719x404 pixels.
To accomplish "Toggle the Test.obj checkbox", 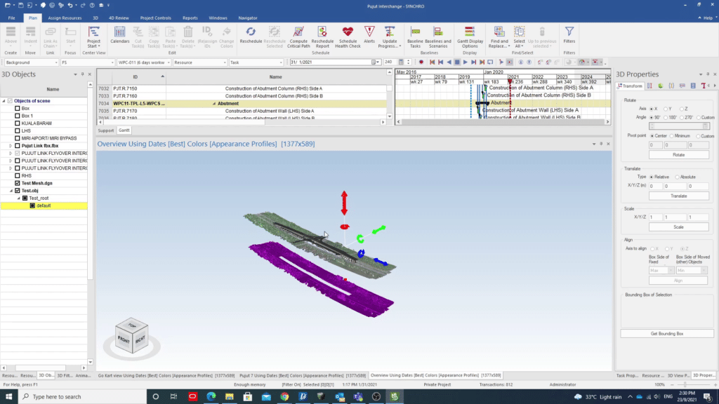I will (18, 191).
